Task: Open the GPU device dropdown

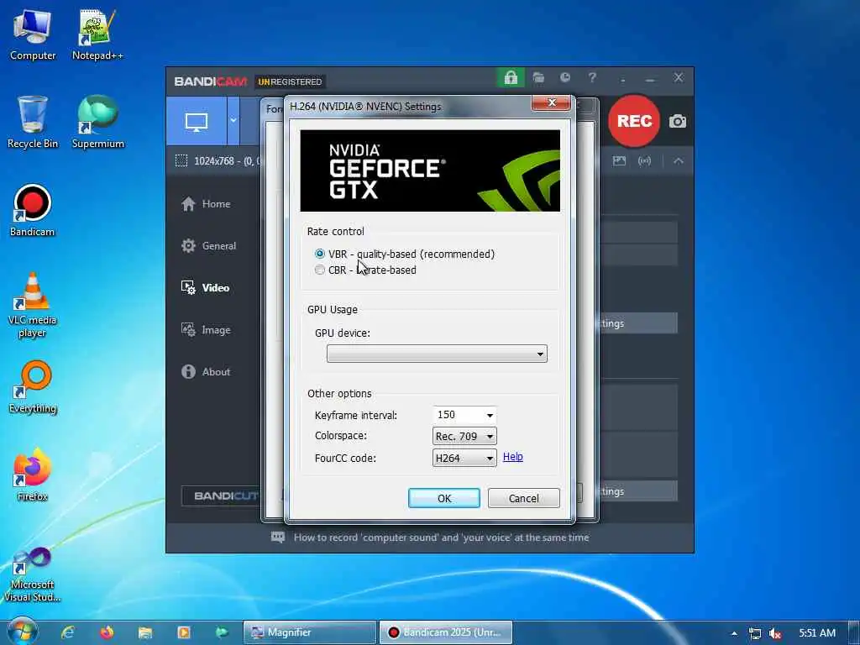Action: 437,354
